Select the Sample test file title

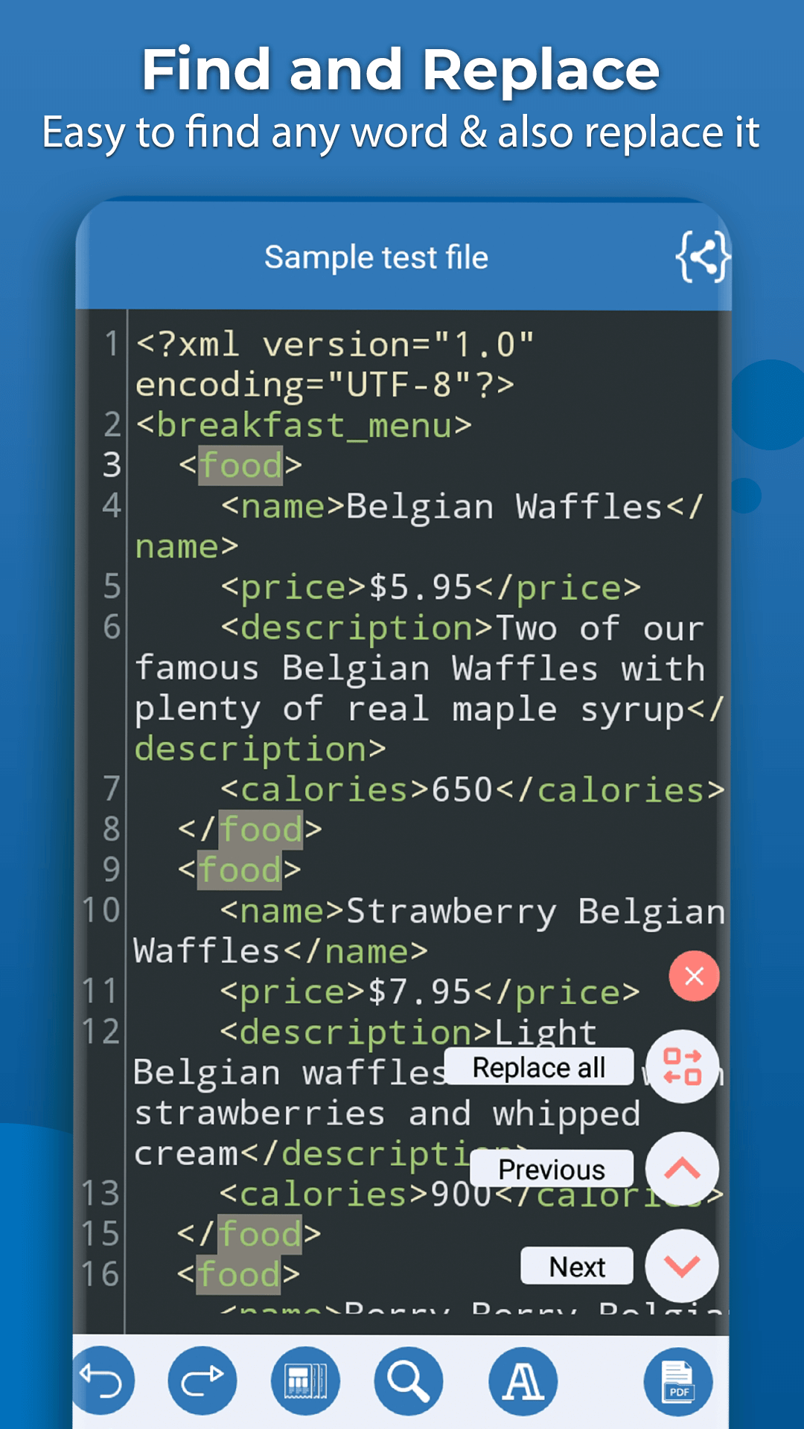(377, 258)
